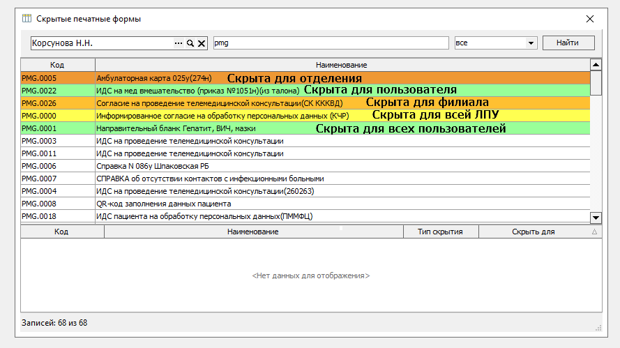Select the row with code PMG.0001
The height and width of the screenshot is (348, 620).
[x=305, y=128]
